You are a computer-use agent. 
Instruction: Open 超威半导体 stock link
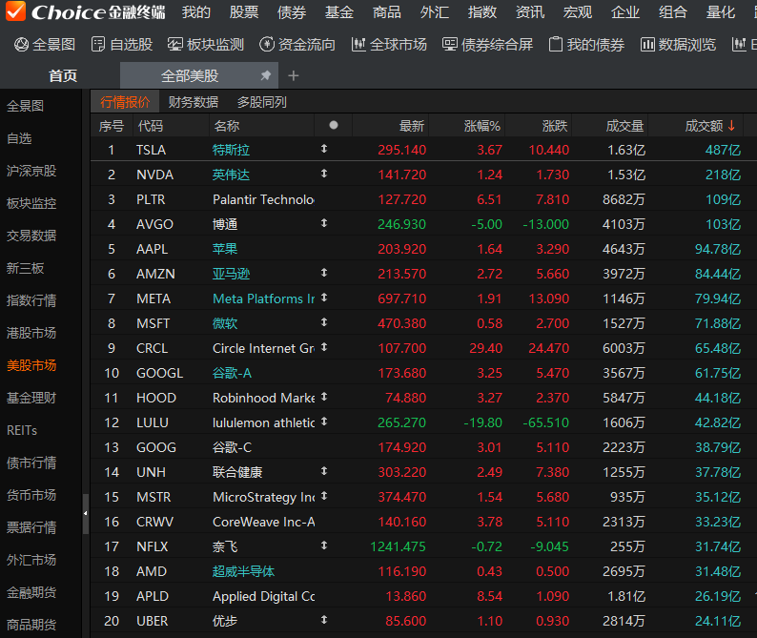243,571
